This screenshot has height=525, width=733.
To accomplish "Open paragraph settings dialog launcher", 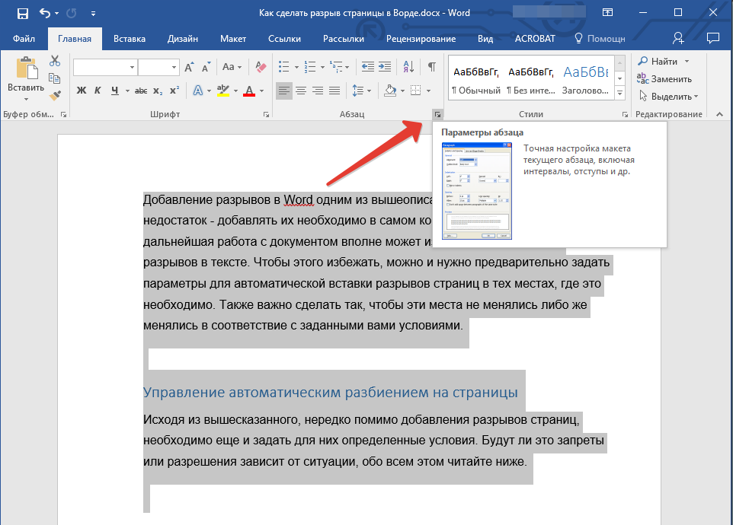I will (437, 115).
